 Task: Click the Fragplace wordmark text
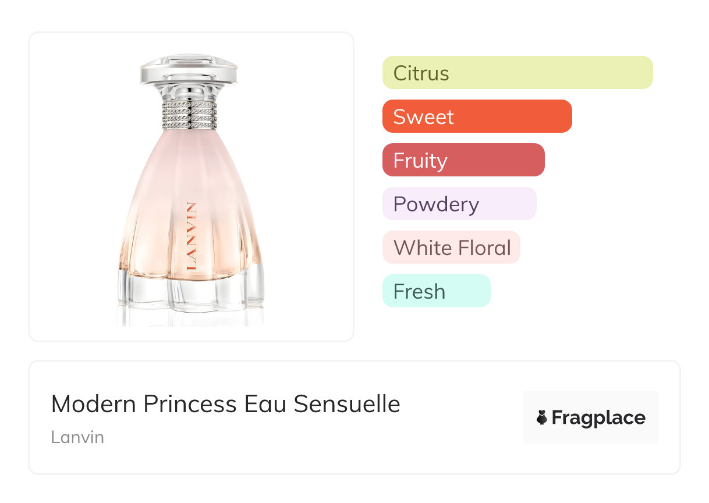[598, 417]
